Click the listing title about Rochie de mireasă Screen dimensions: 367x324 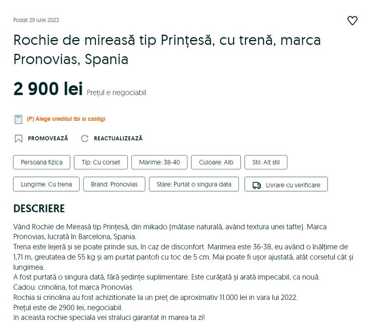pos(167,50)
